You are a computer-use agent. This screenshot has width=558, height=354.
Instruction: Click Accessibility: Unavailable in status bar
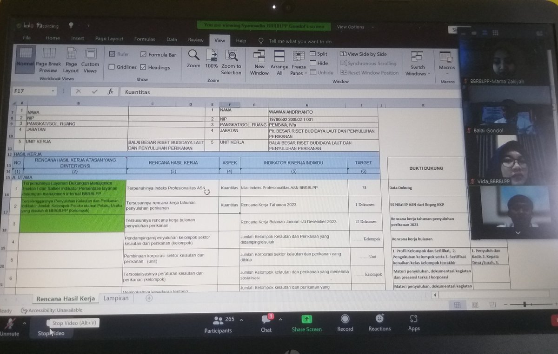[x=51, y=310]
